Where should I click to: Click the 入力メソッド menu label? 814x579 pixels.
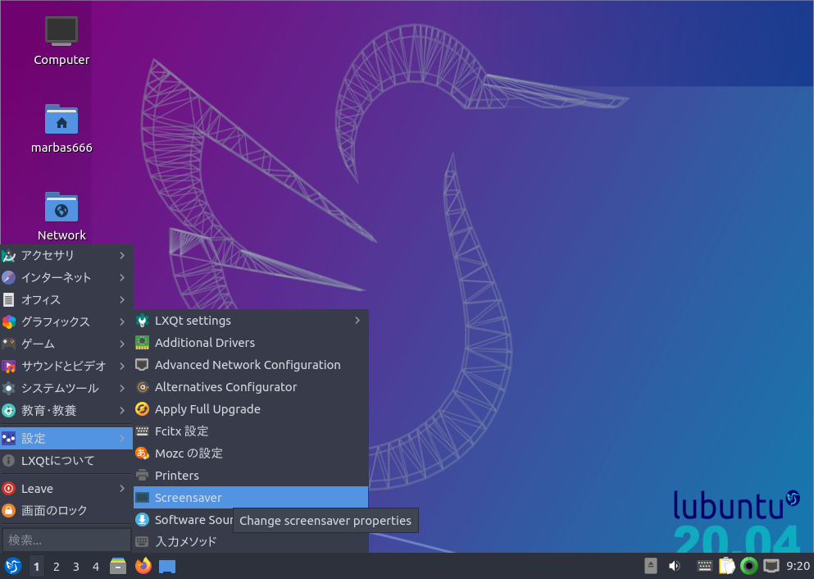pyautogui.click(x=186, y=541)
